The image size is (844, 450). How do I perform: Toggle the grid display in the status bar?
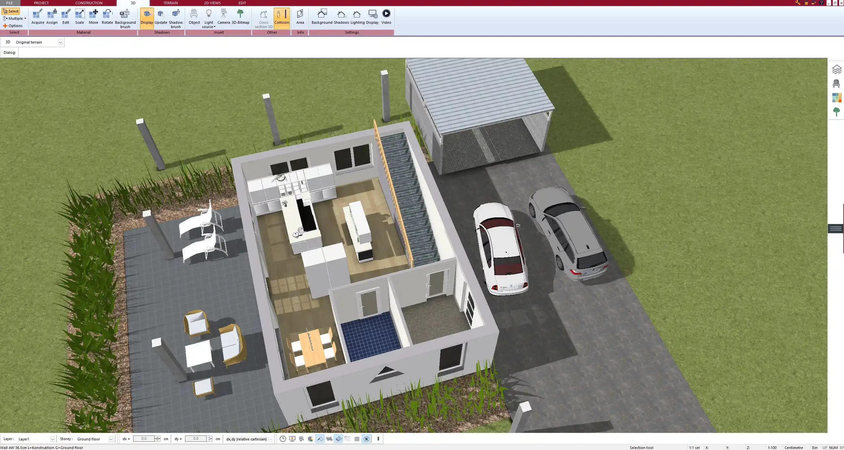point(357,439)
